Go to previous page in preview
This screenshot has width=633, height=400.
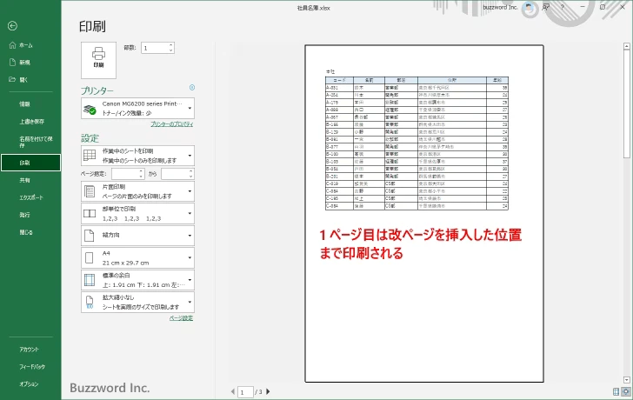click(232, 391)
